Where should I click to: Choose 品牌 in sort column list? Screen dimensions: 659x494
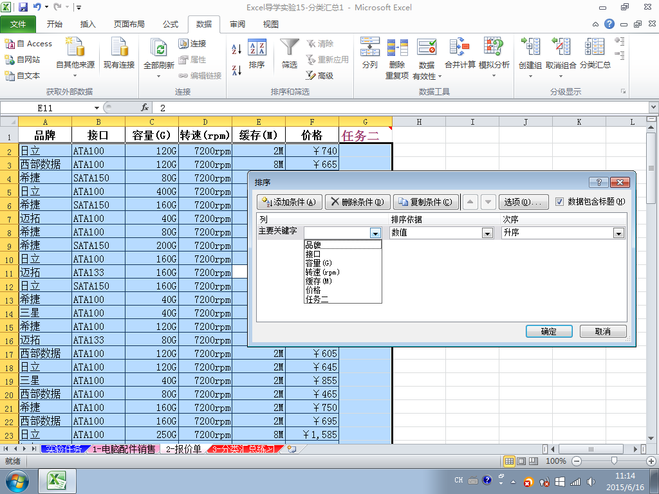(343, 245)
